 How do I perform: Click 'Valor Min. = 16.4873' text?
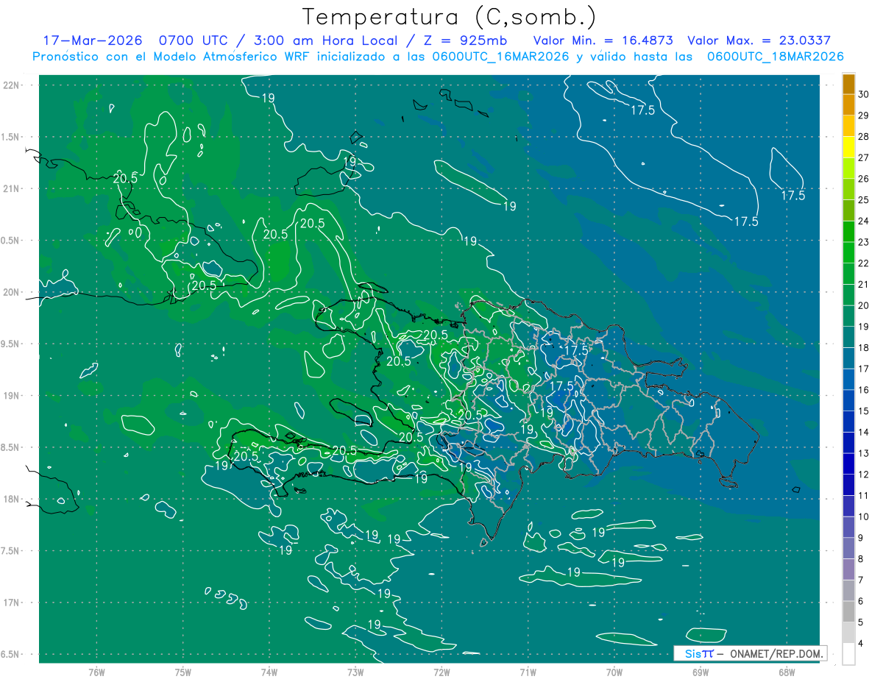[603, 40]
